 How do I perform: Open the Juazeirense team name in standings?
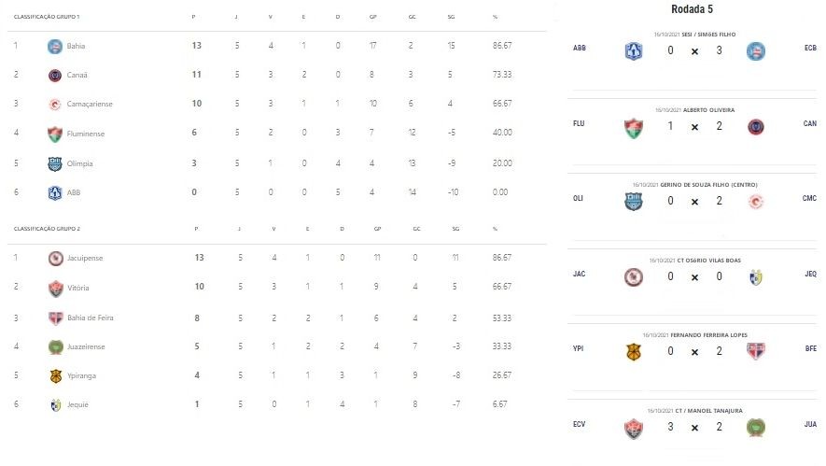point(86,346)
